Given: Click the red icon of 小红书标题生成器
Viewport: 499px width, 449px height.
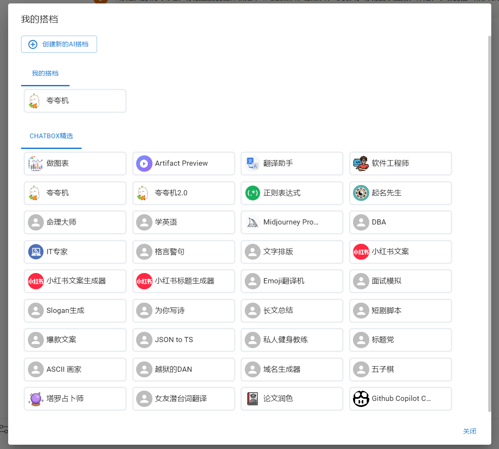Looking at the screenshot, I should coord(144,281).
